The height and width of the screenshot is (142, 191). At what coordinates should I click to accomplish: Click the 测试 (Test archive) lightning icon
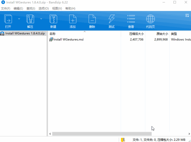pyautogui.click(x=112, y=19)
